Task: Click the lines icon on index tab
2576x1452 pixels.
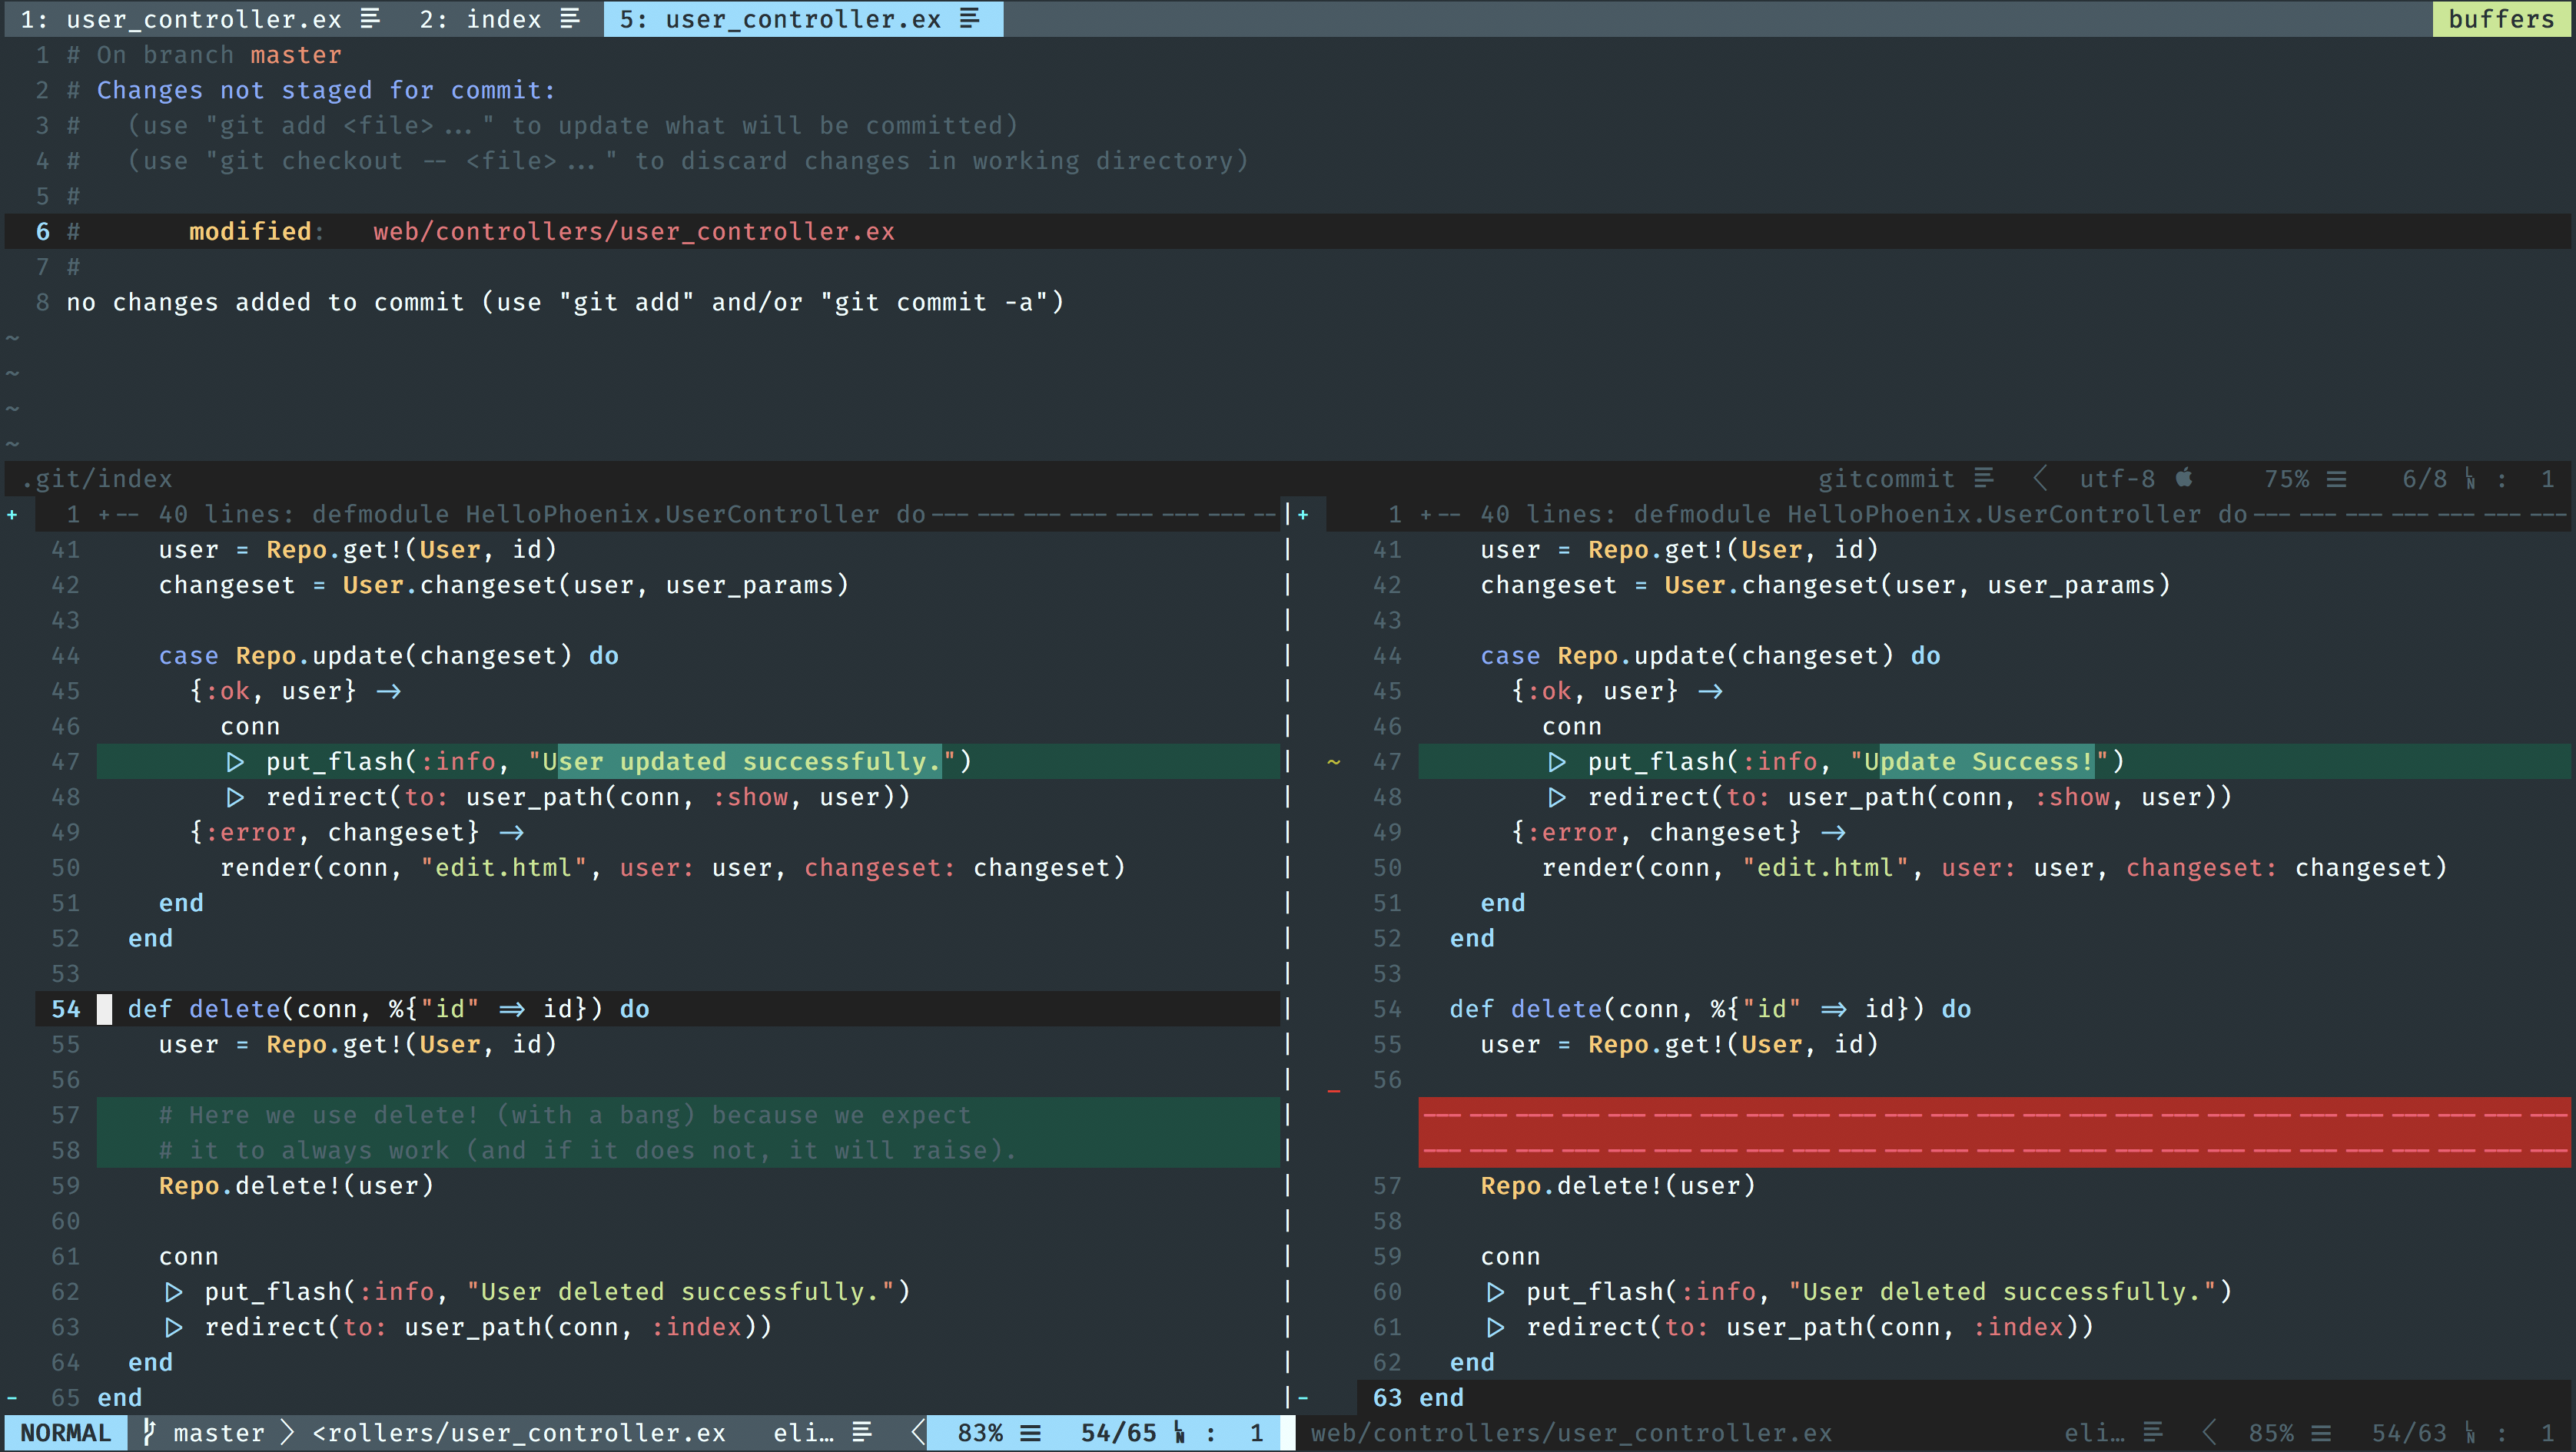Action: 570,19
